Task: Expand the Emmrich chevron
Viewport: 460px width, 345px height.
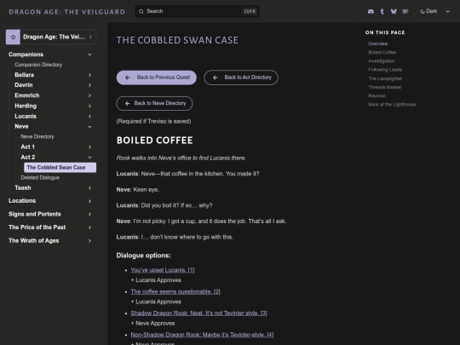Action: 89,95
